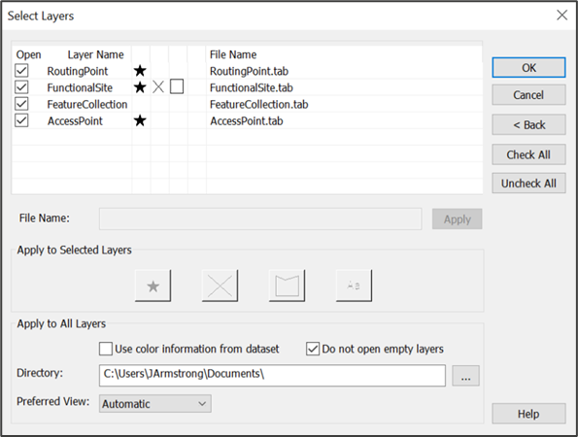Click Check All button
The image size is (578, 437).
click(x=528, y=154)
